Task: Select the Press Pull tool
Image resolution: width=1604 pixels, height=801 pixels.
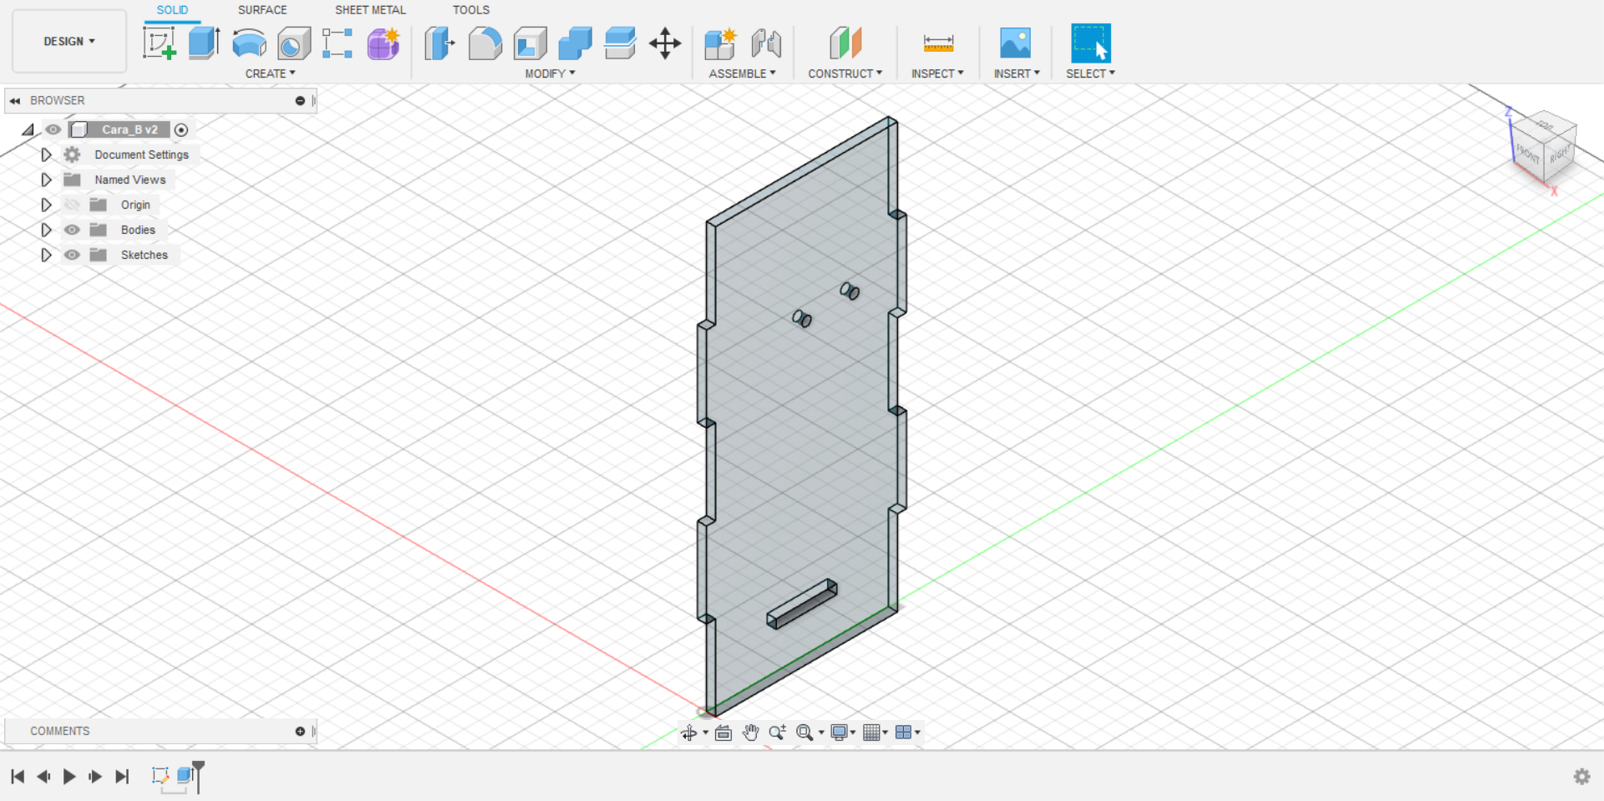Action: tap(439, 43)
